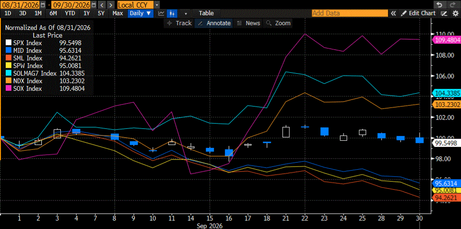Enable the Track crosshair tool

(x=179, y=23)
